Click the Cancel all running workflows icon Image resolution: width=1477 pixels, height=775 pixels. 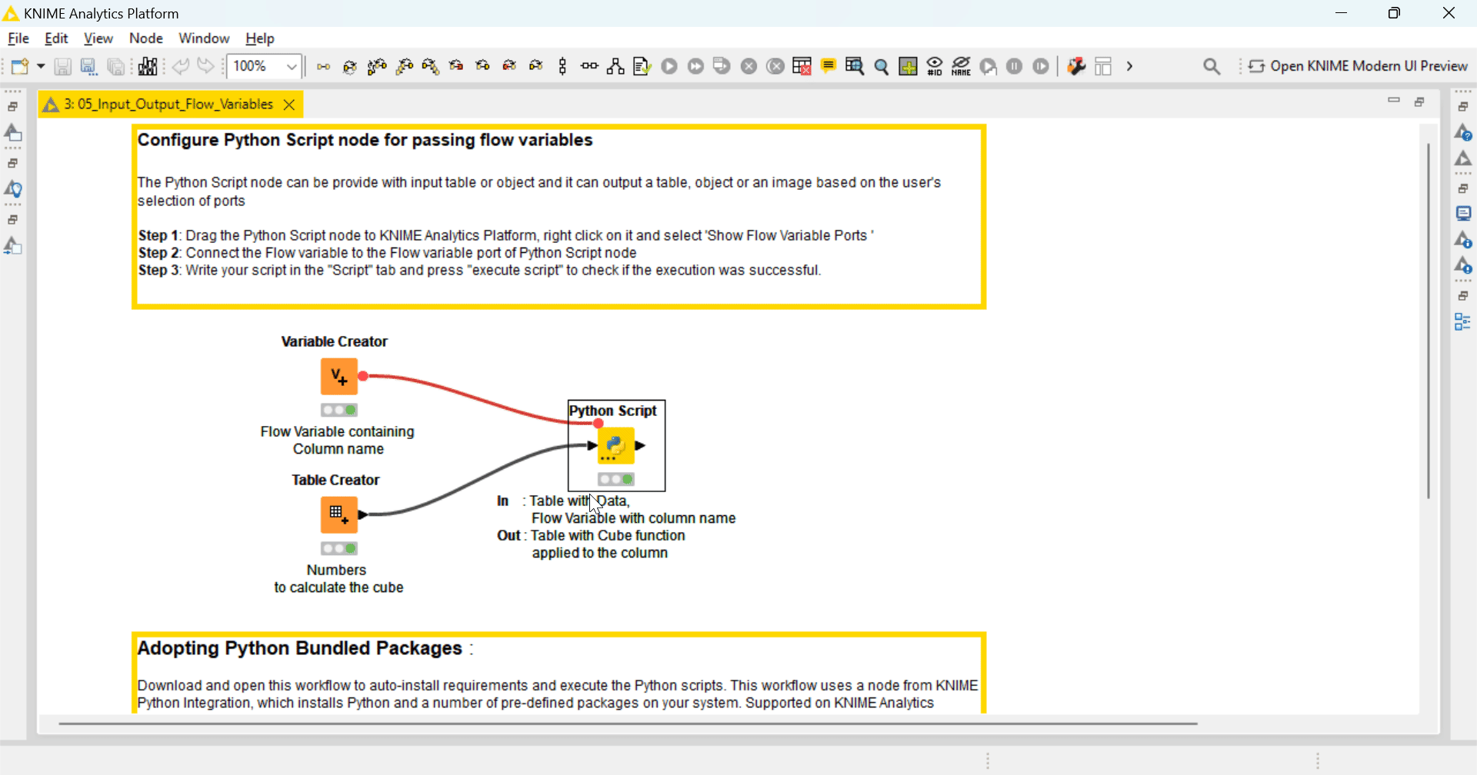pos(775,66)
